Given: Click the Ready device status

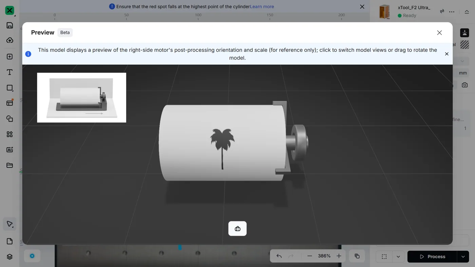Looking at the screenshot, I should 407,16.
